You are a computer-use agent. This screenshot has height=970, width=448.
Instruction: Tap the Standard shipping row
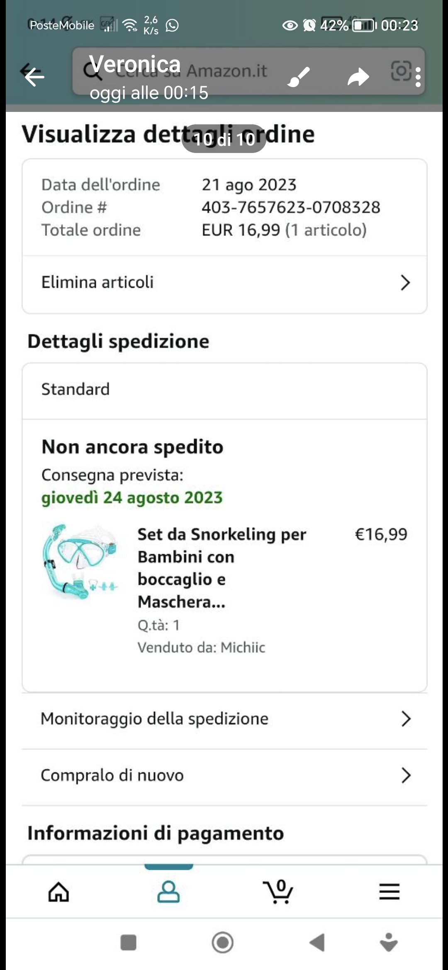coord(224,390)
